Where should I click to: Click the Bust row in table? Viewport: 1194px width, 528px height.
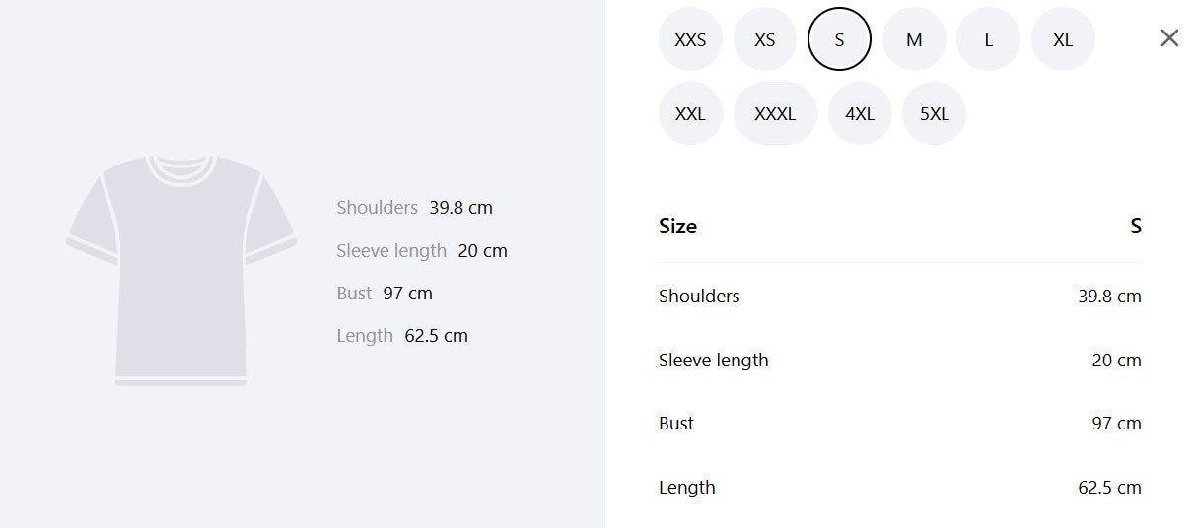(900, 424)
